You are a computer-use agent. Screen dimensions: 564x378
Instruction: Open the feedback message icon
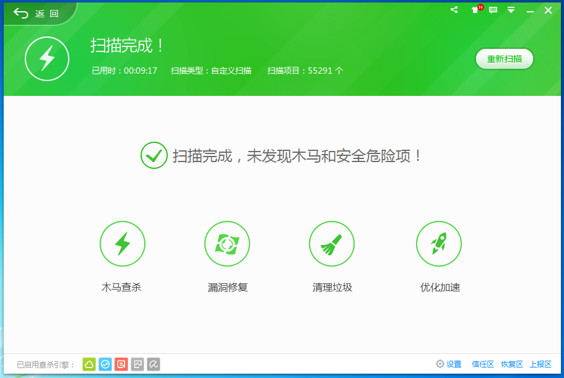coord(493,10)
